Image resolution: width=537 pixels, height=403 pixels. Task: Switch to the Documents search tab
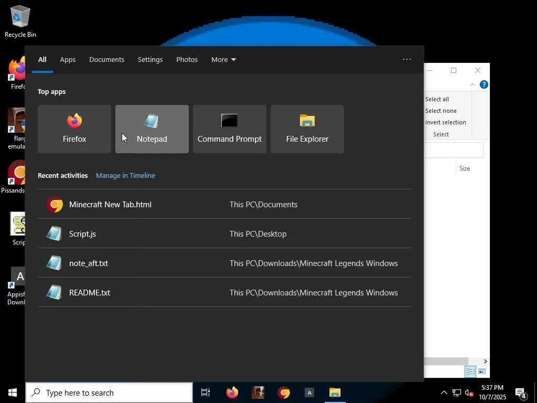(x=107, y=60)
